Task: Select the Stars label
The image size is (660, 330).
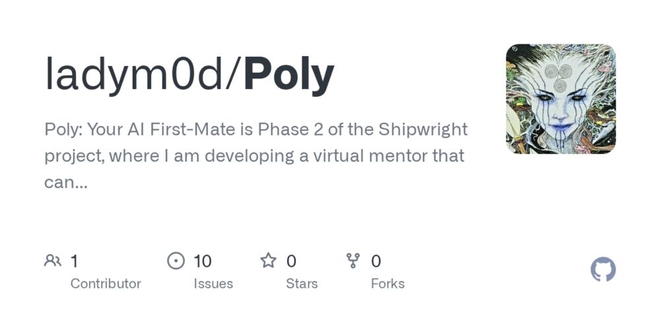Action: click(x=302, y=284)
